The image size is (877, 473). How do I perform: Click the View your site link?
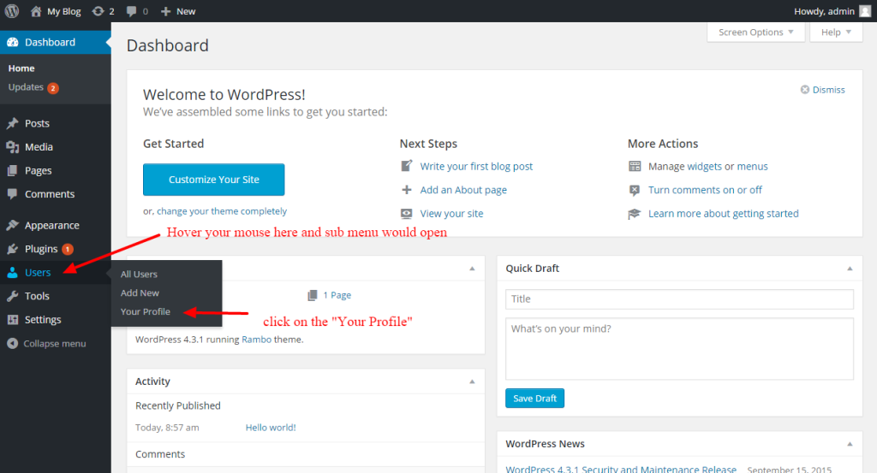(452, 213)
